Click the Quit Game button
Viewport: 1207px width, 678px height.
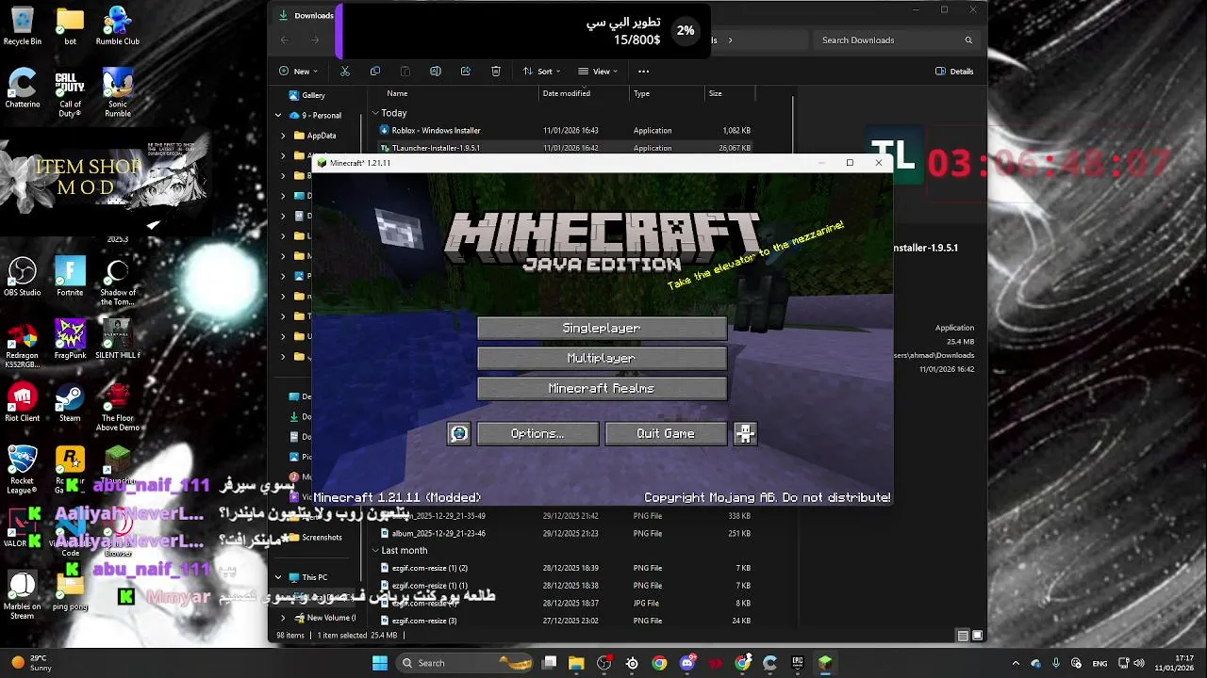click(666, 433)
